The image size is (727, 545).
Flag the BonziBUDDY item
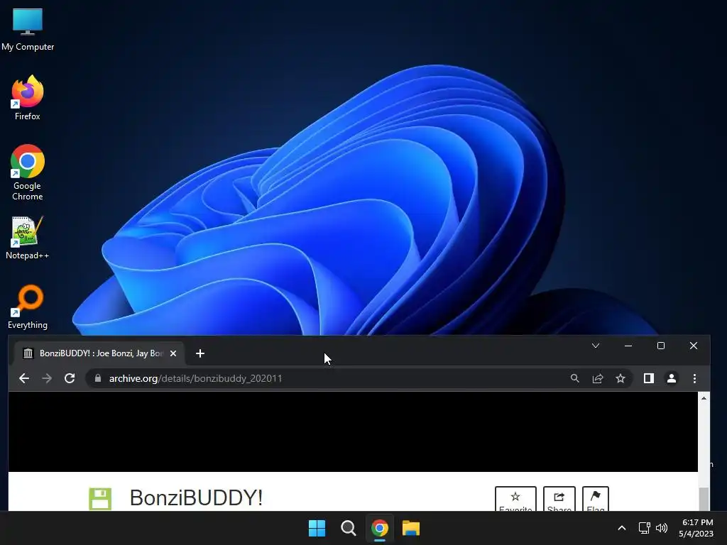pyautogui.click(x=596, y=499)
